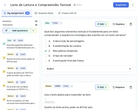This screenshot has height=110, width=138.
Task: Click the Public globe icon
Action: [x=74, y=5]
